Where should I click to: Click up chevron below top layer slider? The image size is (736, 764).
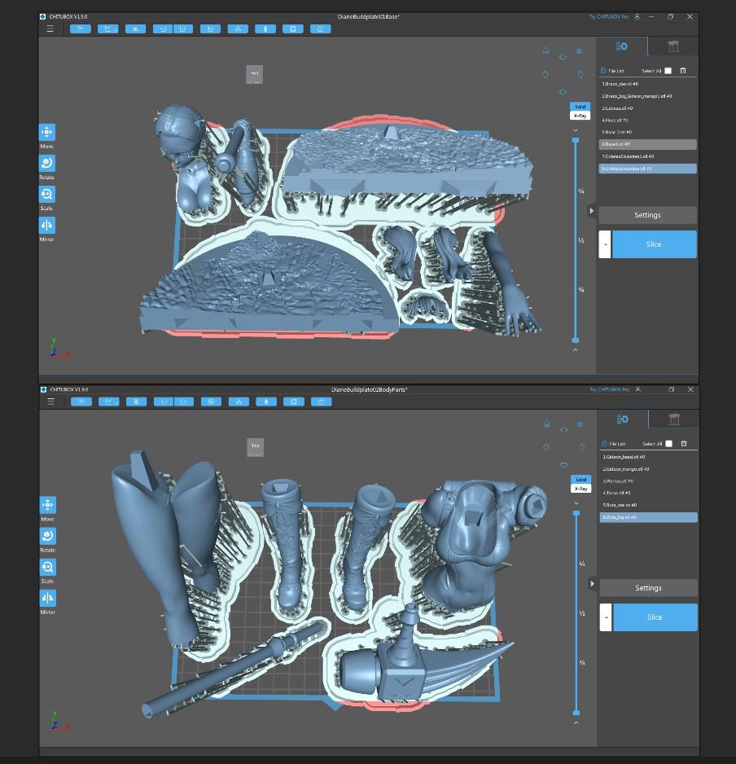pos(576,350)
